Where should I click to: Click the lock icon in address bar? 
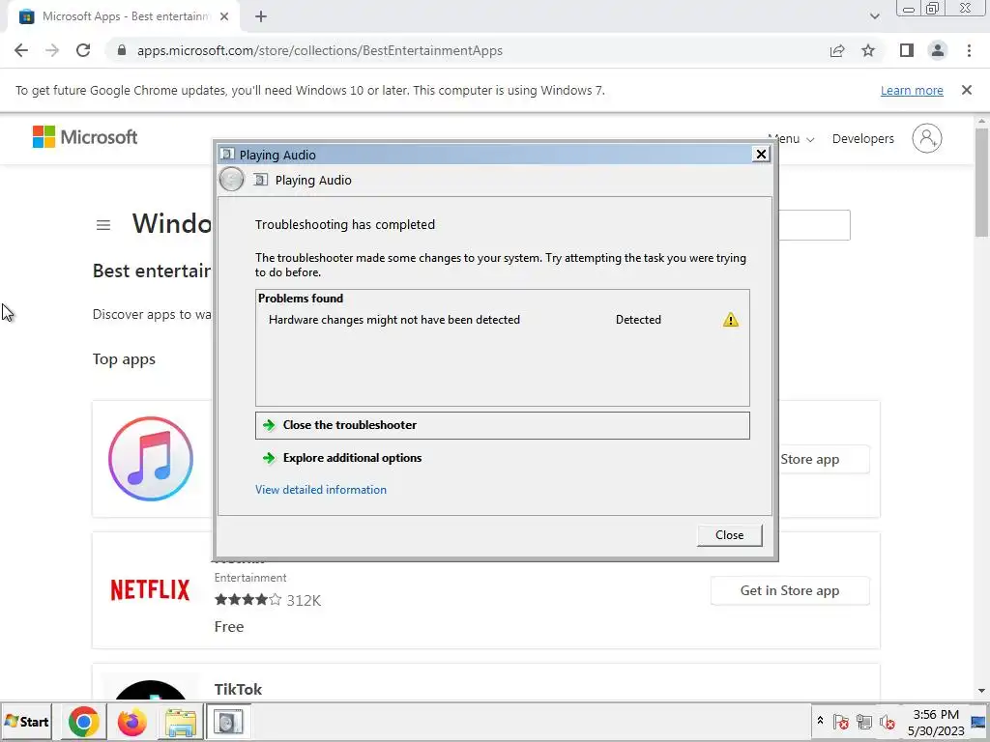coord(122,50)
